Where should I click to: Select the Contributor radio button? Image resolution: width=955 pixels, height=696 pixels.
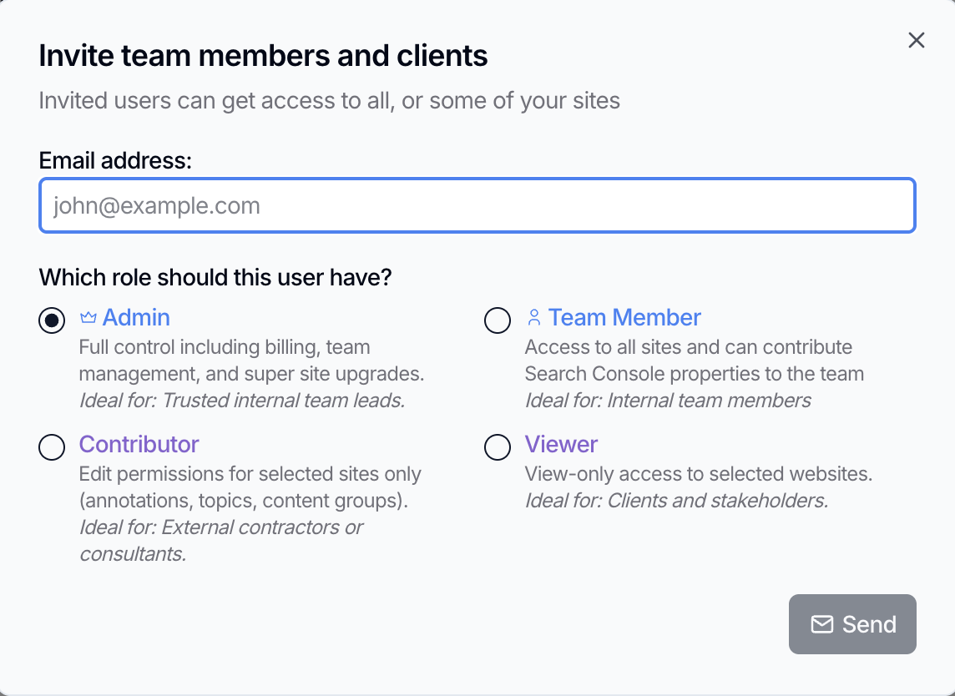(52, 447)
